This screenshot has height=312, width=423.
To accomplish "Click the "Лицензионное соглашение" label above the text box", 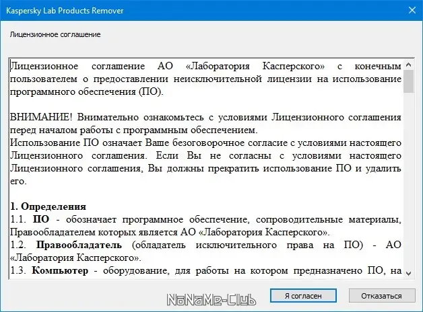I will click(55, 34).
